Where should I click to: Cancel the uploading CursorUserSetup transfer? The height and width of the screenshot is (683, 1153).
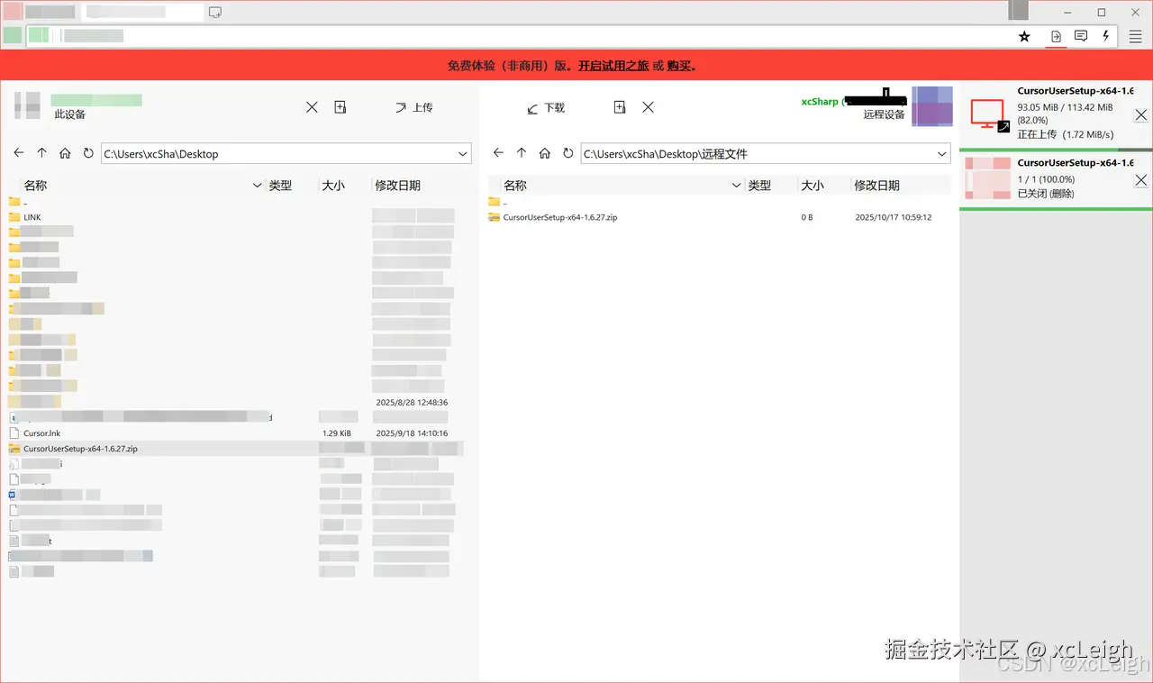click(1140, 115)
